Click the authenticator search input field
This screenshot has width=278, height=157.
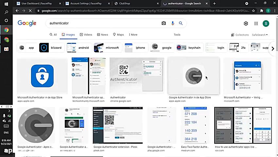[x=105, y=23]
